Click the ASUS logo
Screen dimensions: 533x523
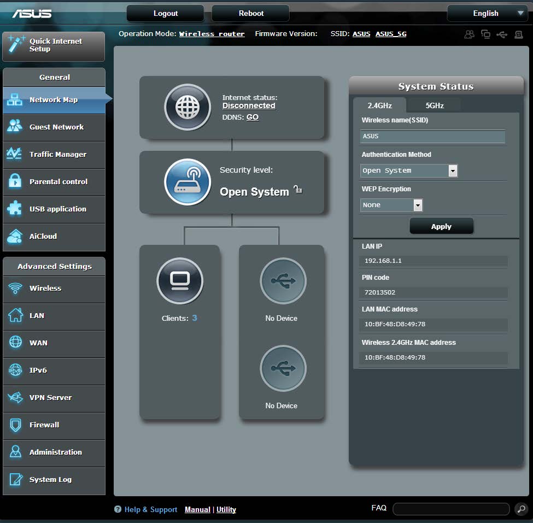tap(32, 13)
